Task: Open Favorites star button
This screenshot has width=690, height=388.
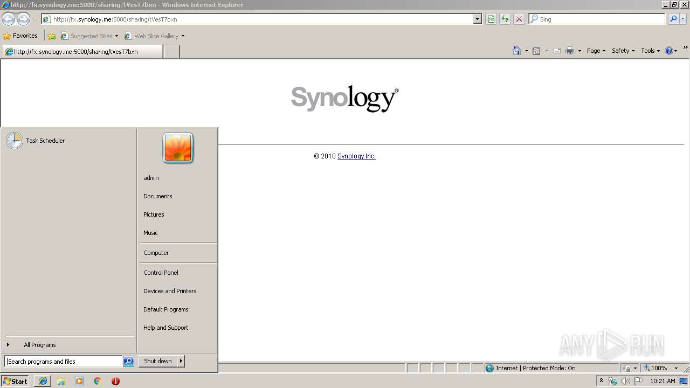Action: [x=20, y=36]
